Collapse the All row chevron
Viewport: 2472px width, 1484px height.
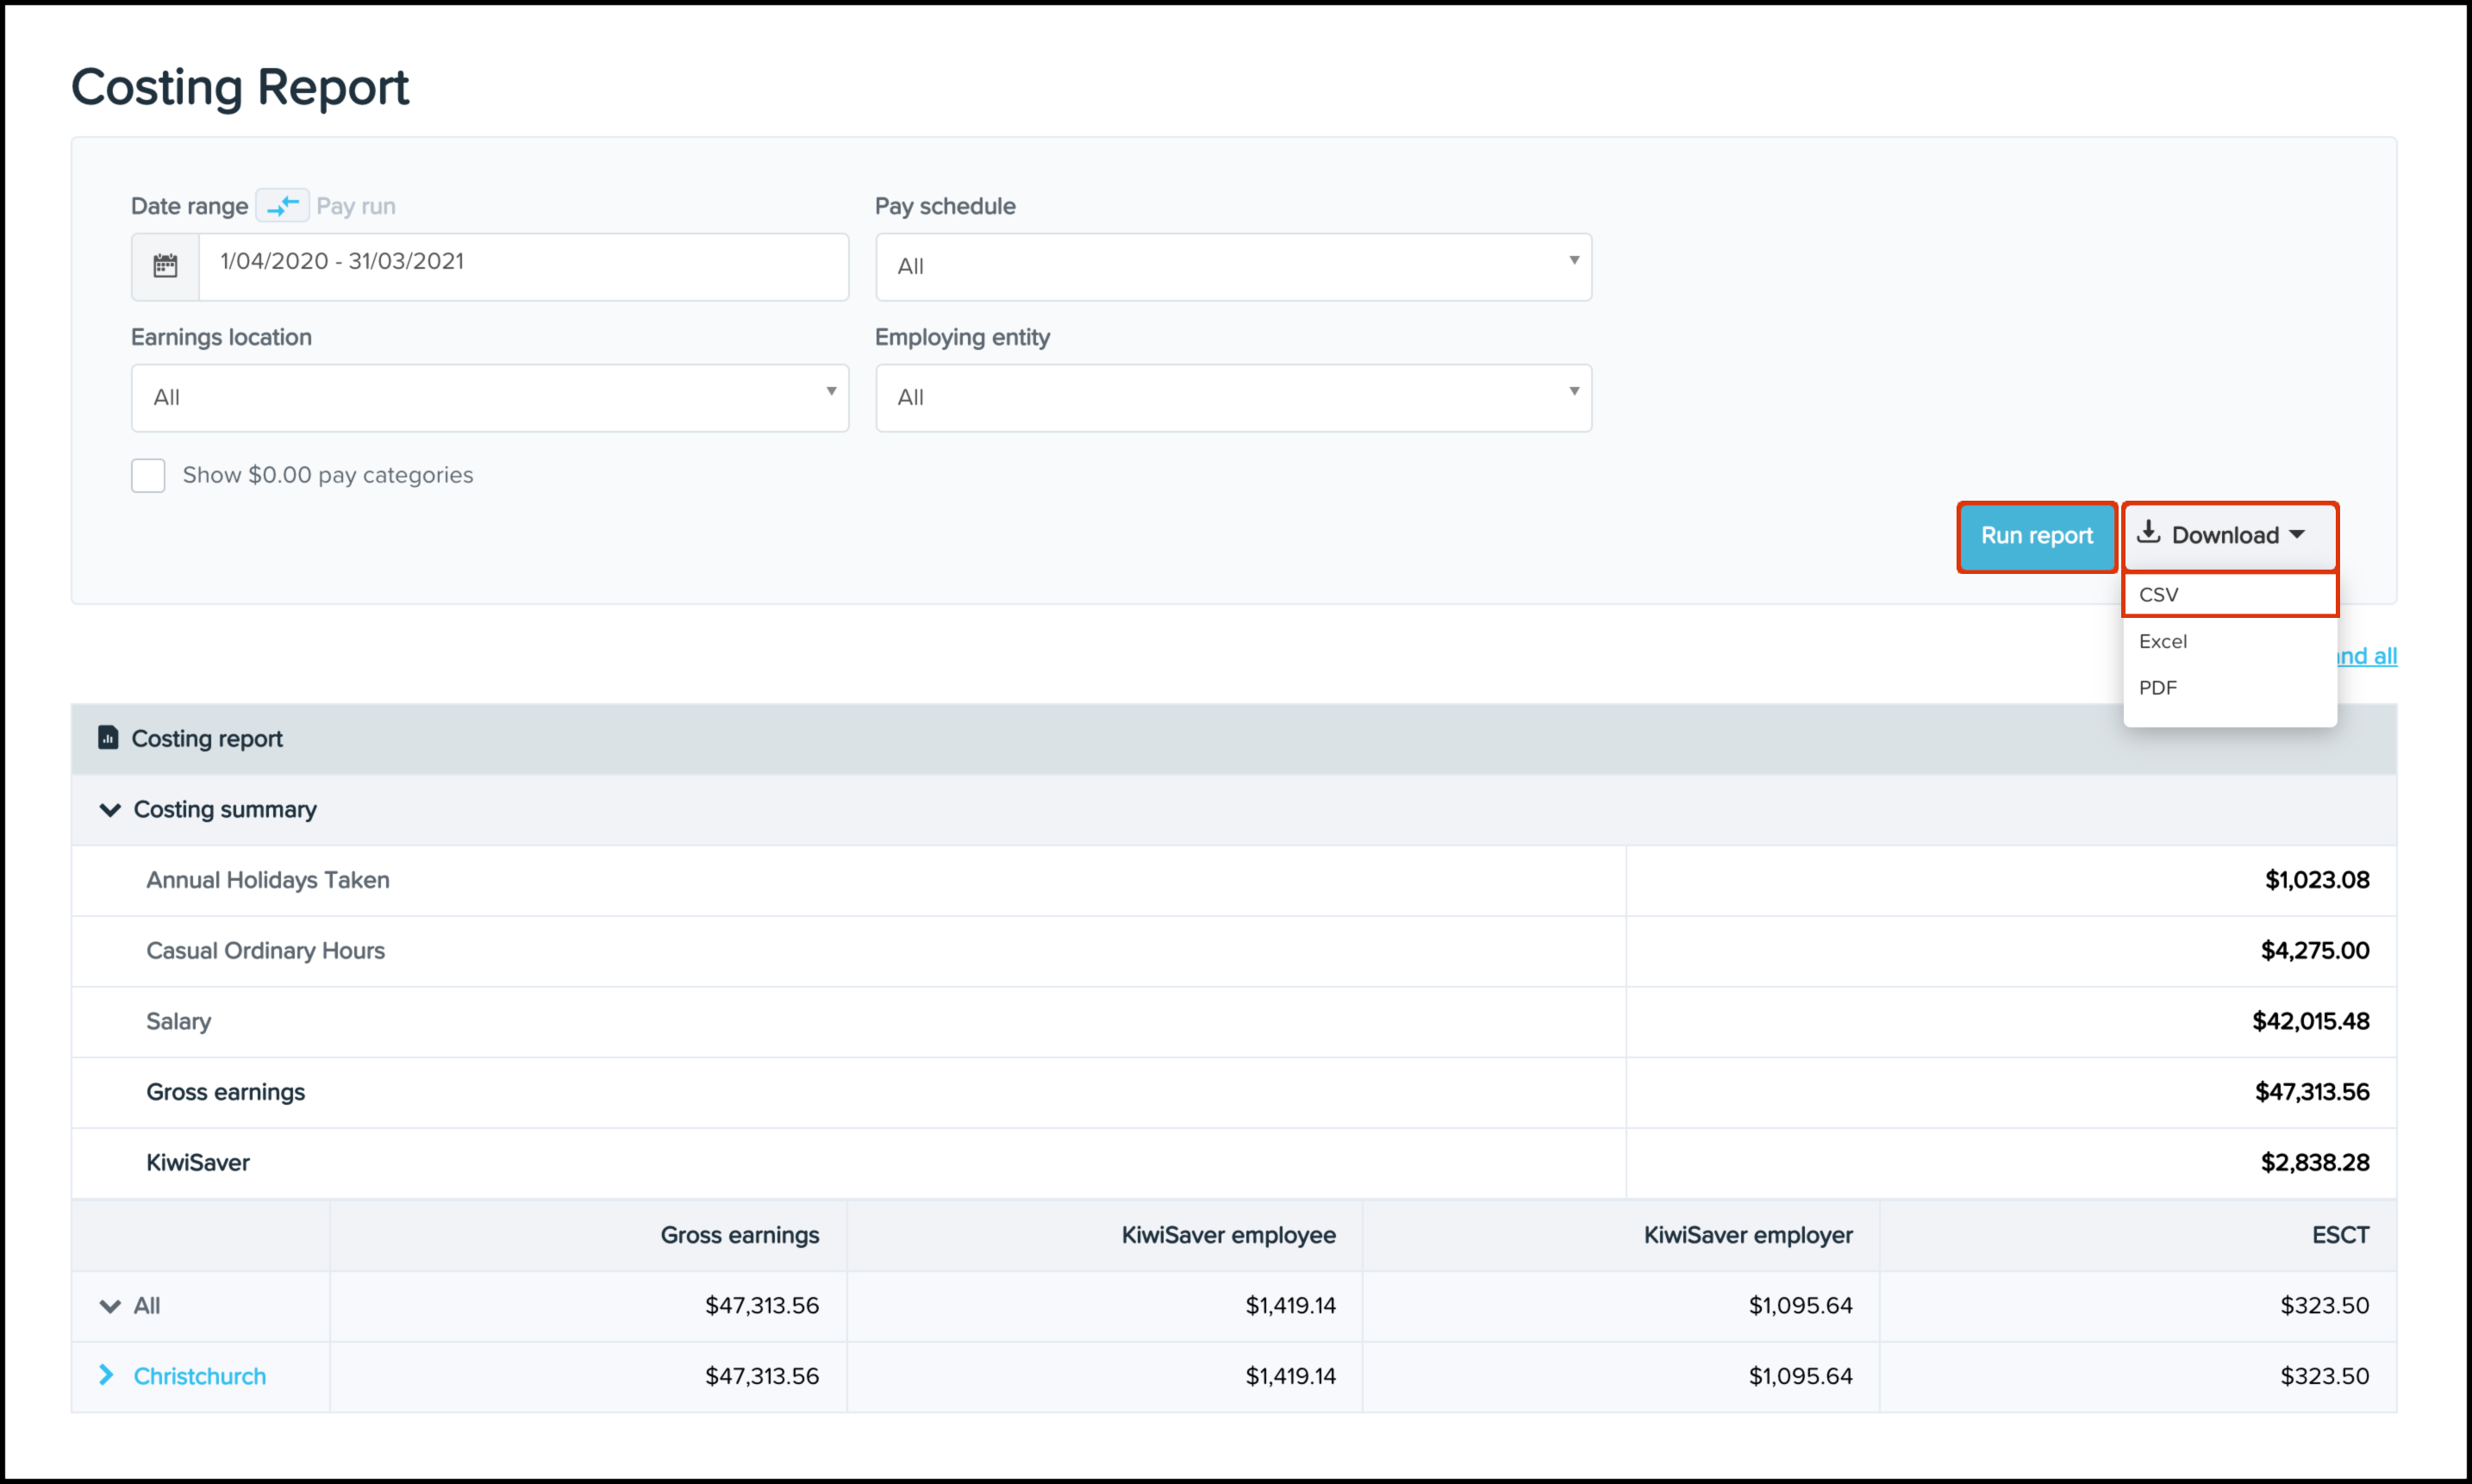tap(110, 1305)
